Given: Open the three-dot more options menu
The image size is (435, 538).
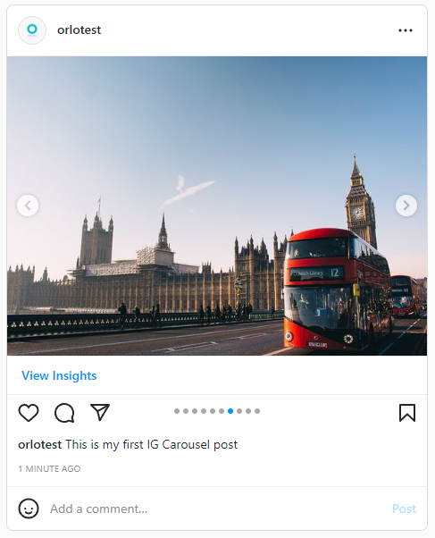Looking at the screenshot, I should [406, 30].
